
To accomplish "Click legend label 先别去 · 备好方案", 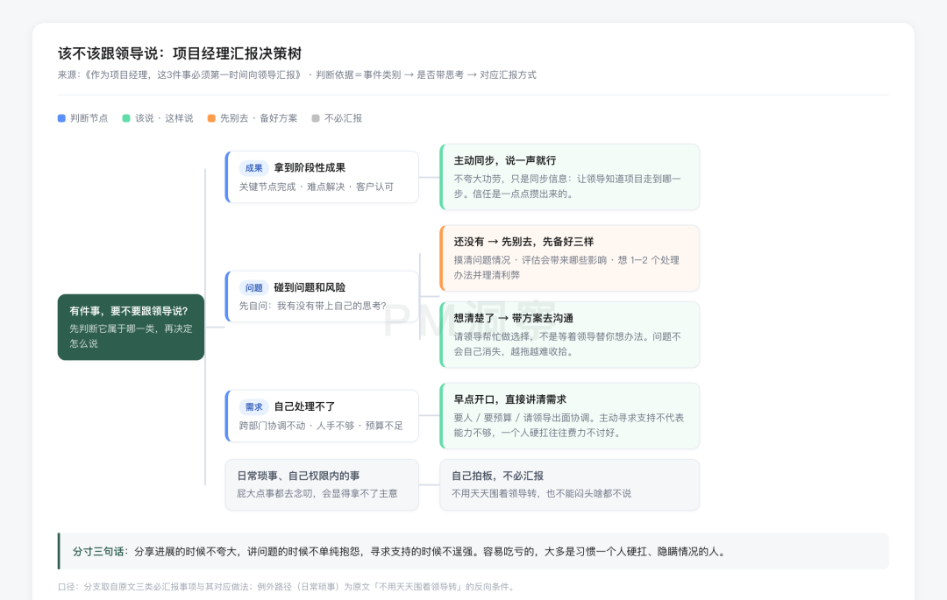I will pos(259,118).
